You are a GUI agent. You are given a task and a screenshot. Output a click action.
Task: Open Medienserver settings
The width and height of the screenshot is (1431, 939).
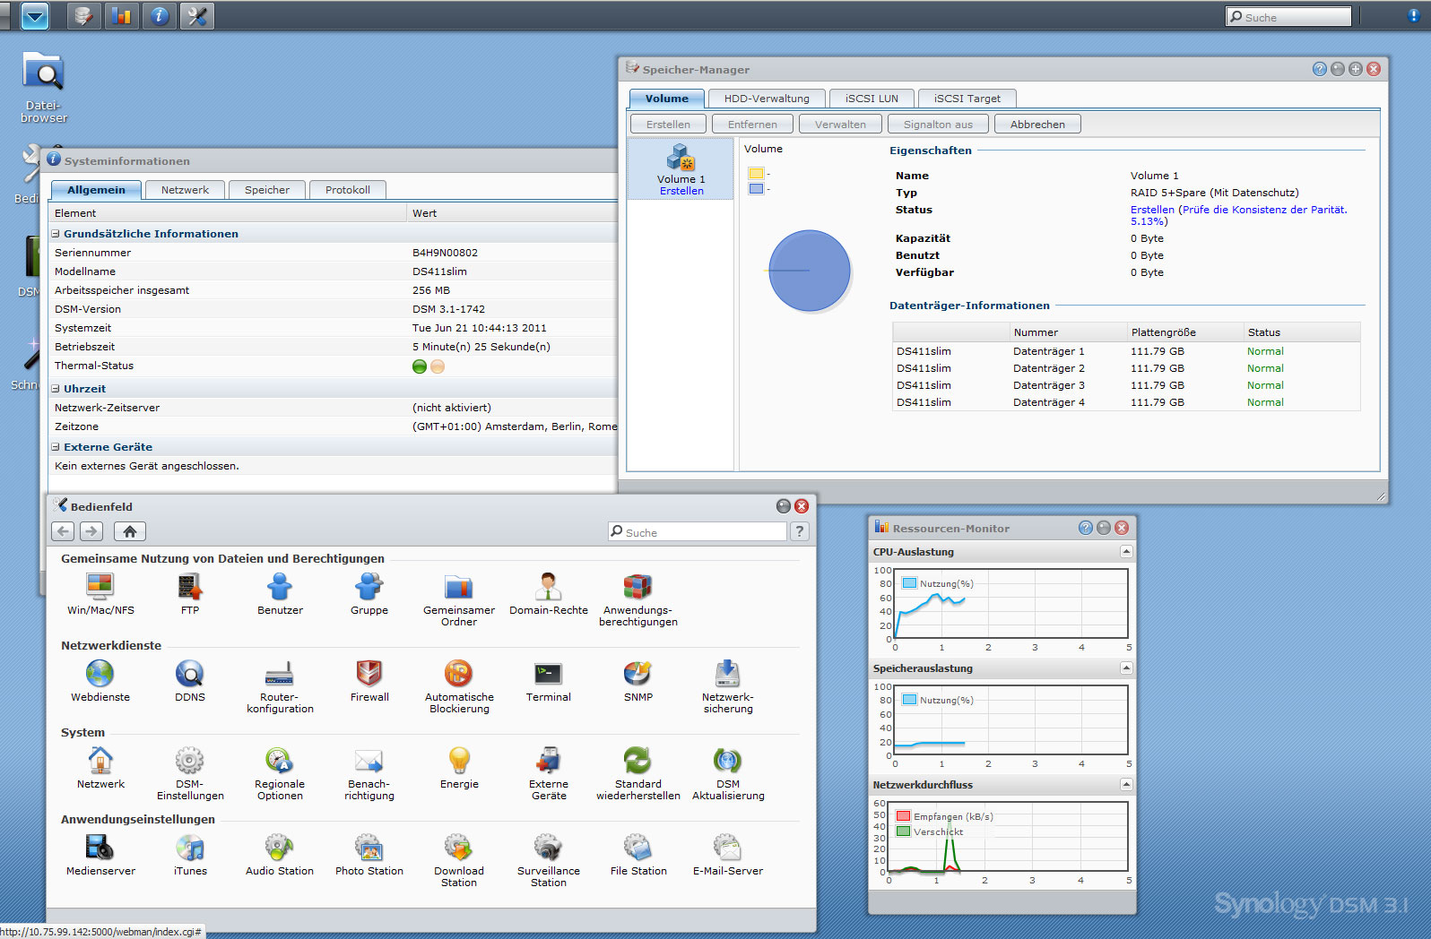[100, 855]
